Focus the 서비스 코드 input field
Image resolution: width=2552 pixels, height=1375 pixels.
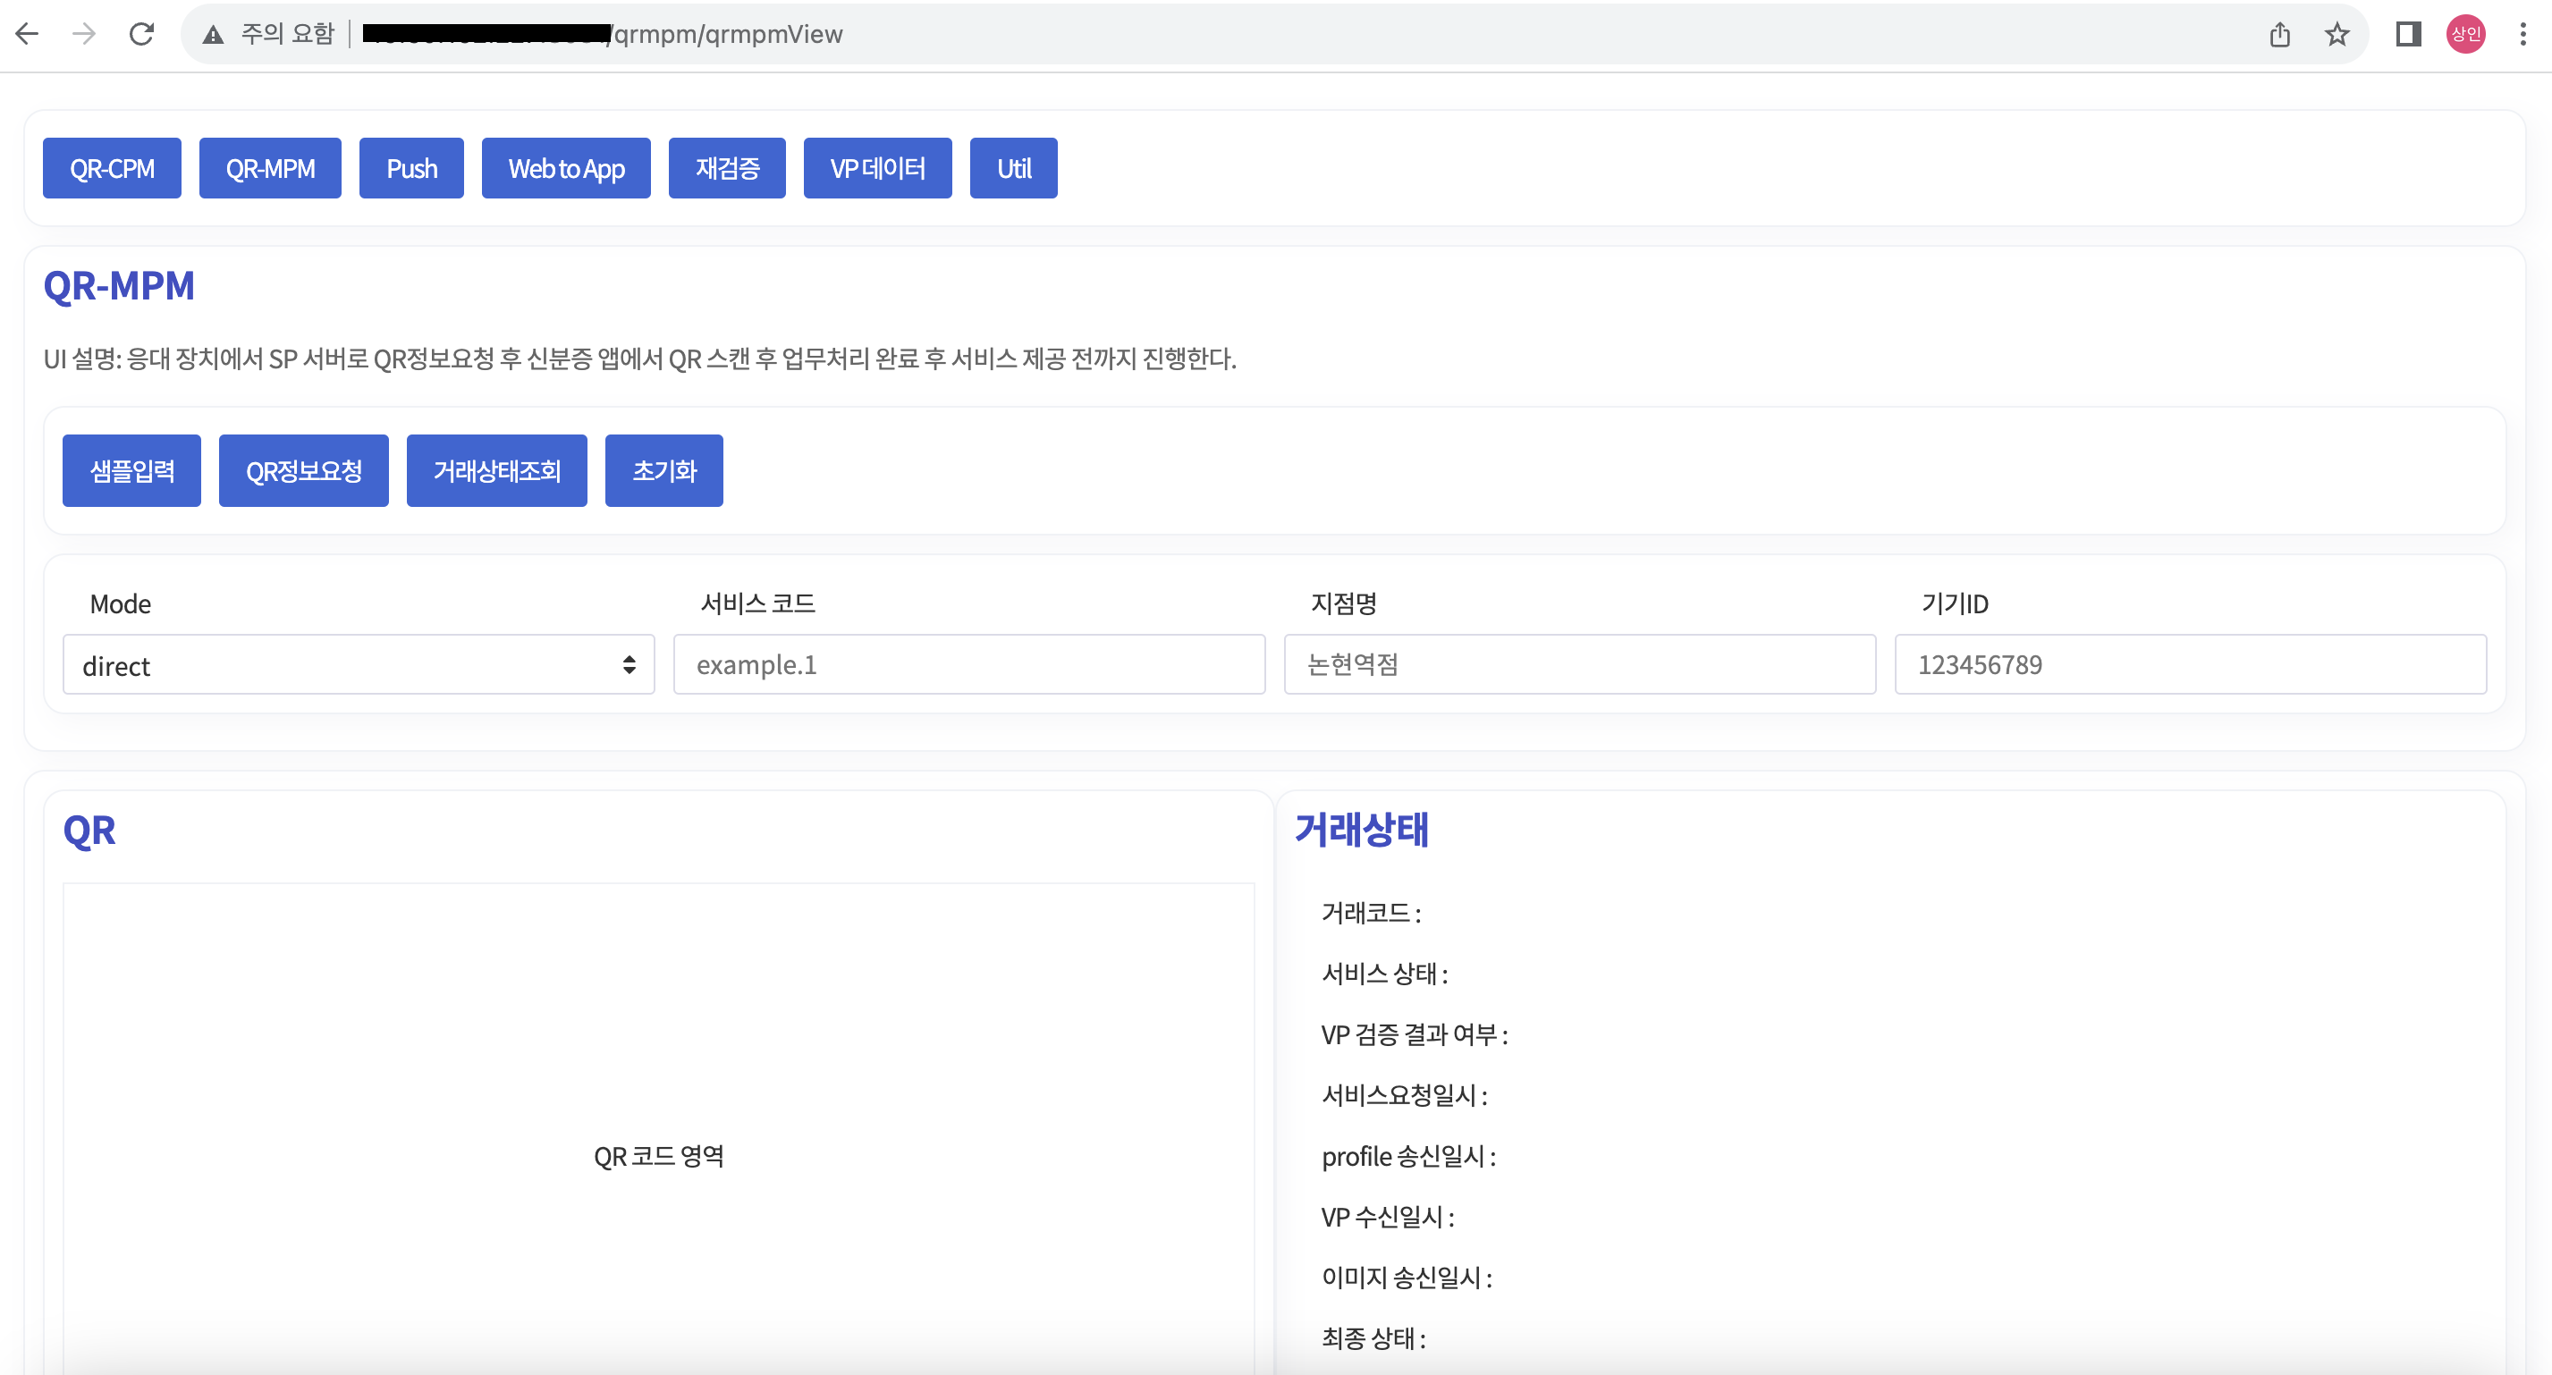[x=969, y=665]
